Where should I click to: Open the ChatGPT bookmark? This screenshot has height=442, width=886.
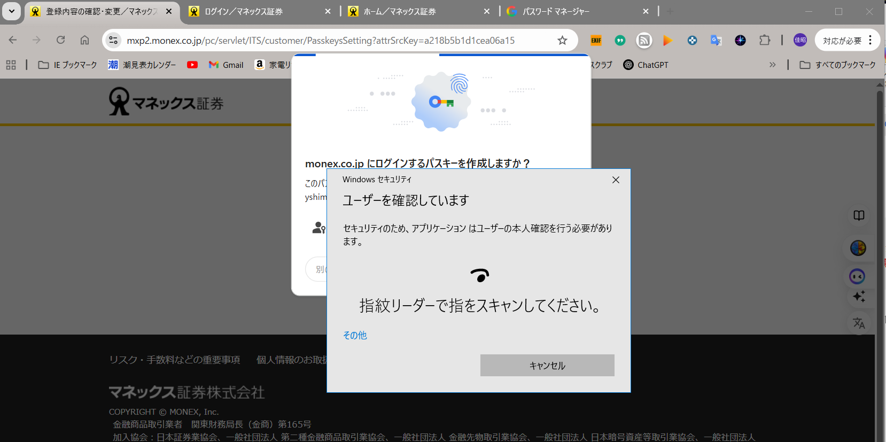click(646, 65)
